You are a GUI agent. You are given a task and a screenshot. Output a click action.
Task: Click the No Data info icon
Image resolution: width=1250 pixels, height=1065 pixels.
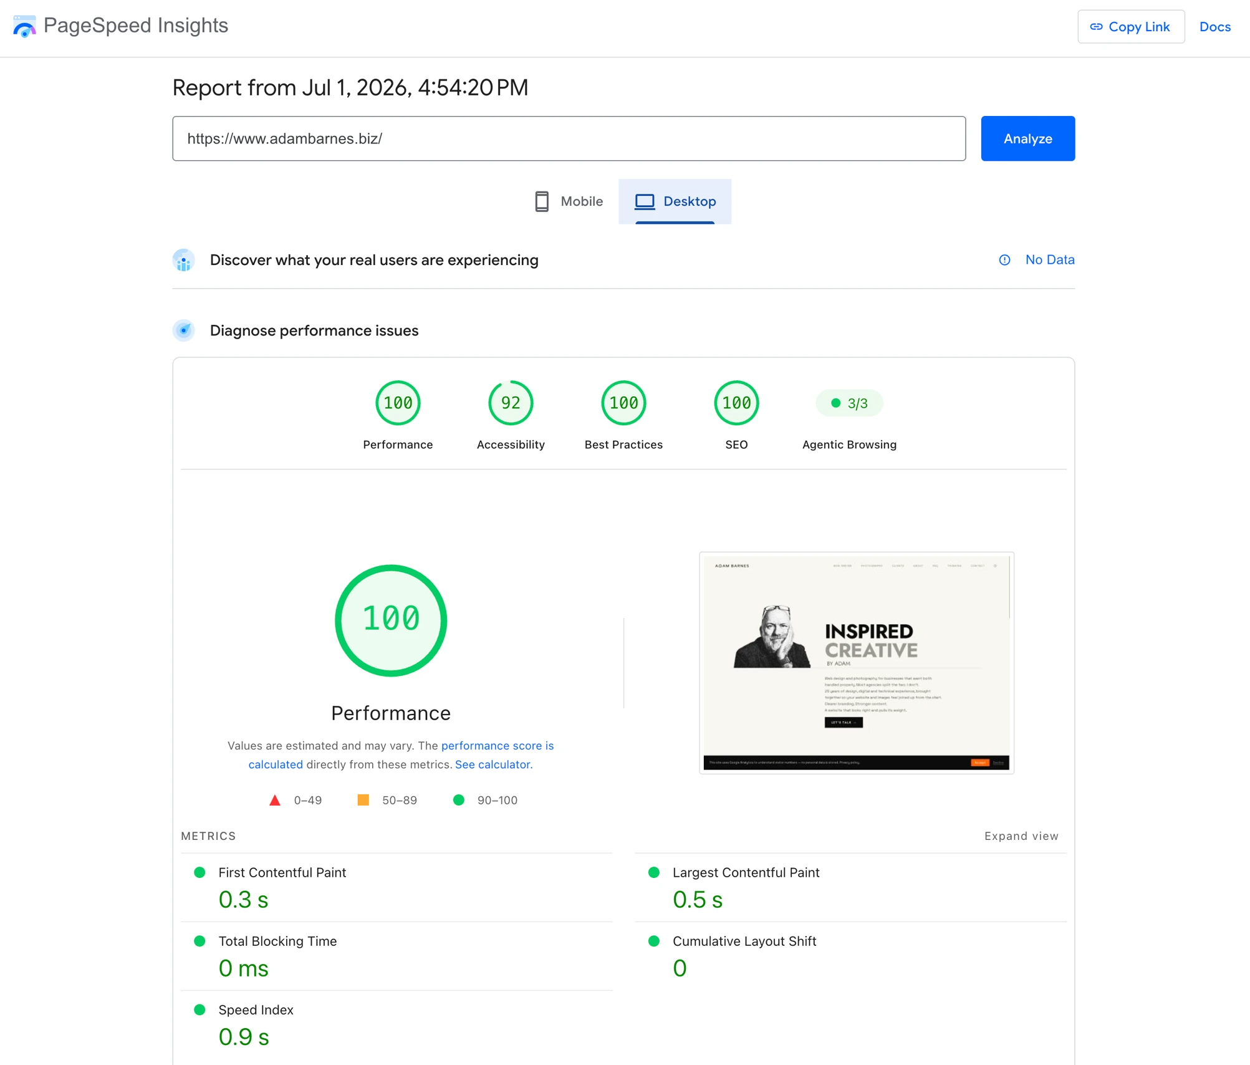pos(1004,260)
